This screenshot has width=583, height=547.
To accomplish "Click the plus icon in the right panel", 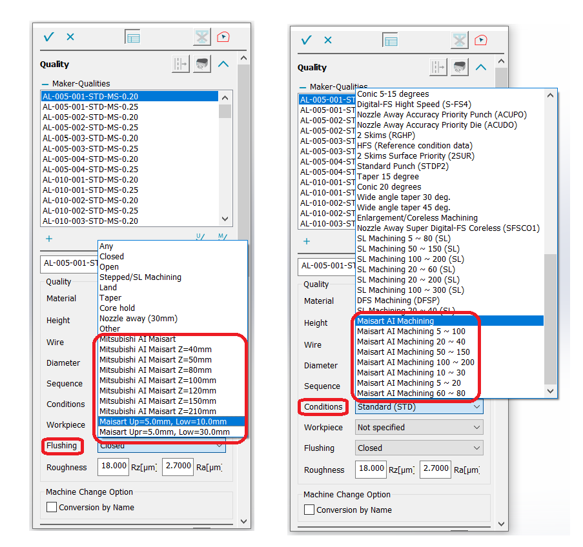I will tap(307, 241).
